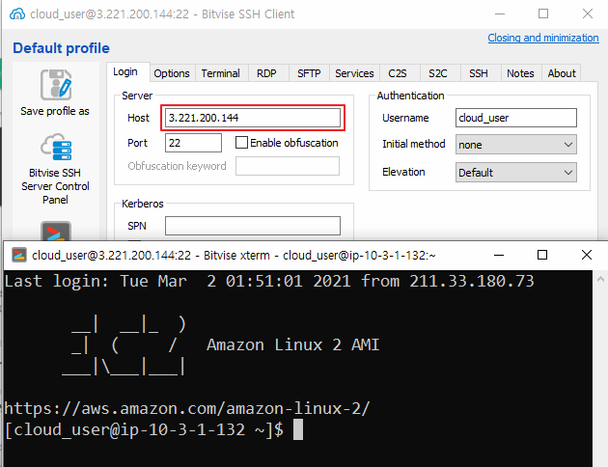Image resolution: width=608 pixels, height=467 pixels.
Task: Click xterm scrollbar up arrow
Action: tap(600, 279)
